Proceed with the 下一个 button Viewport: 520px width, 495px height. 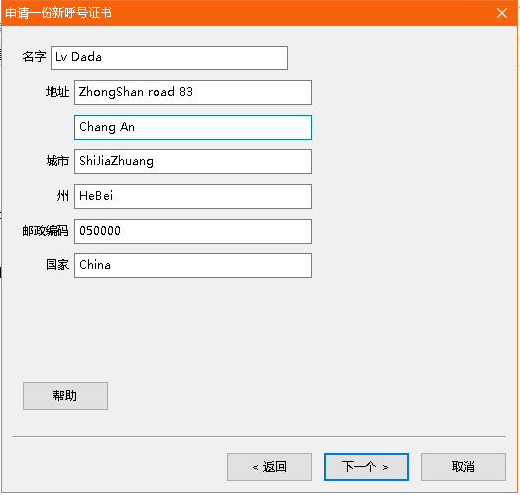pos(366,467)
